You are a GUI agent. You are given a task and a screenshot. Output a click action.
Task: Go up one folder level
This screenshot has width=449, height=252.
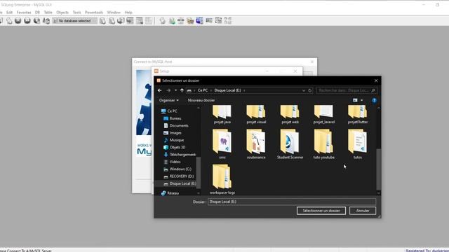click(182, 90)
